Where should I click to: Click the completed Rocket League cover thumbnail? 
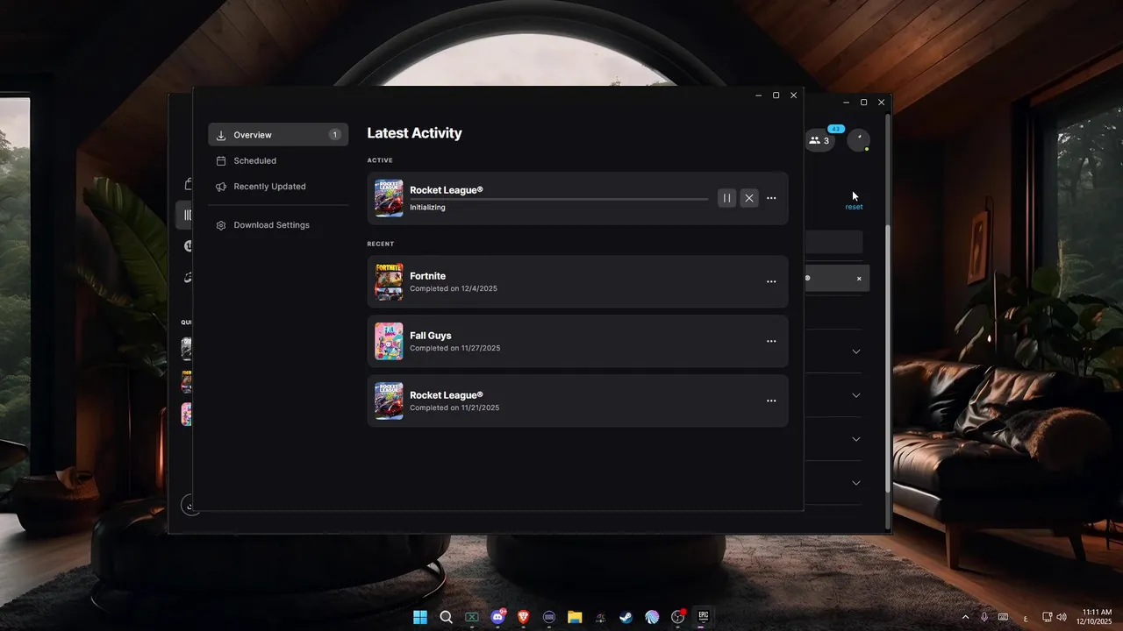(389, 401)
